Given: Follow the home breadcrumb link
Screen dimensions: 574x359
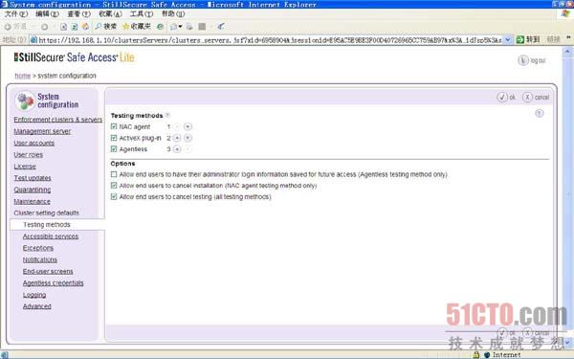Looking at the screenshot, I should pos(22,76).
